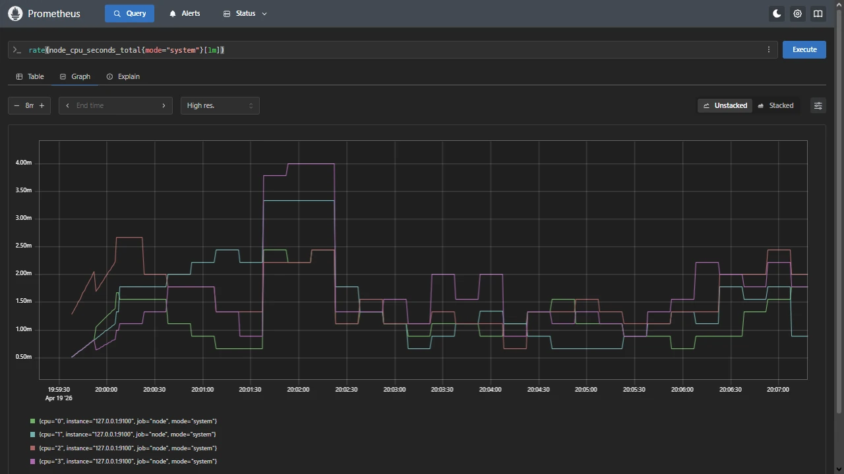The height and width of the screenshot is (474, 844).
Task: Decrease graph range with minus button
Action: (16, 105)
